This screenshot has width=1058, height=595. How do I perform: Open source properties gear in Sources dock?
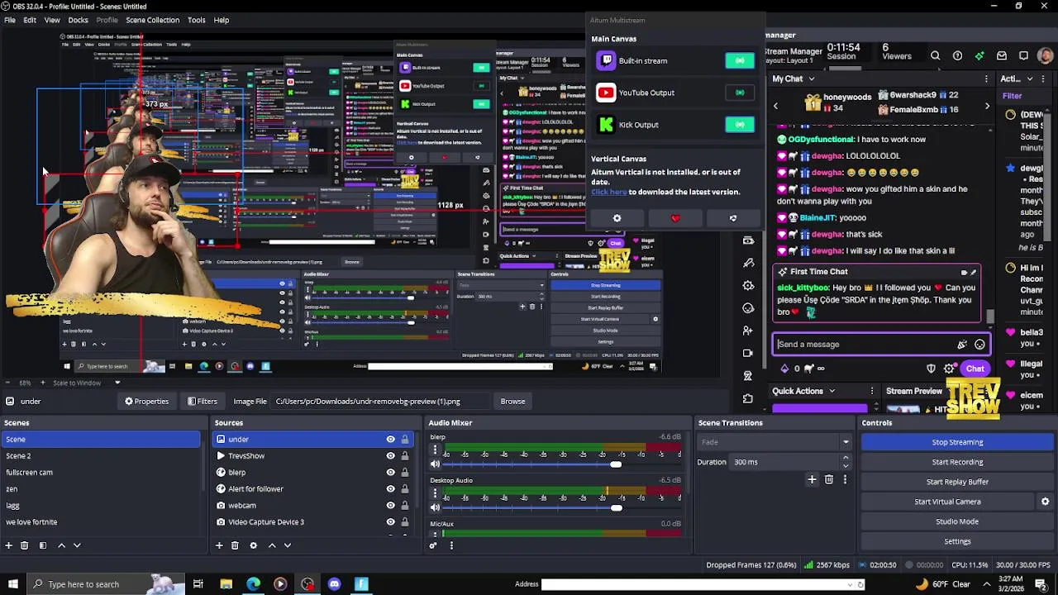253,545
